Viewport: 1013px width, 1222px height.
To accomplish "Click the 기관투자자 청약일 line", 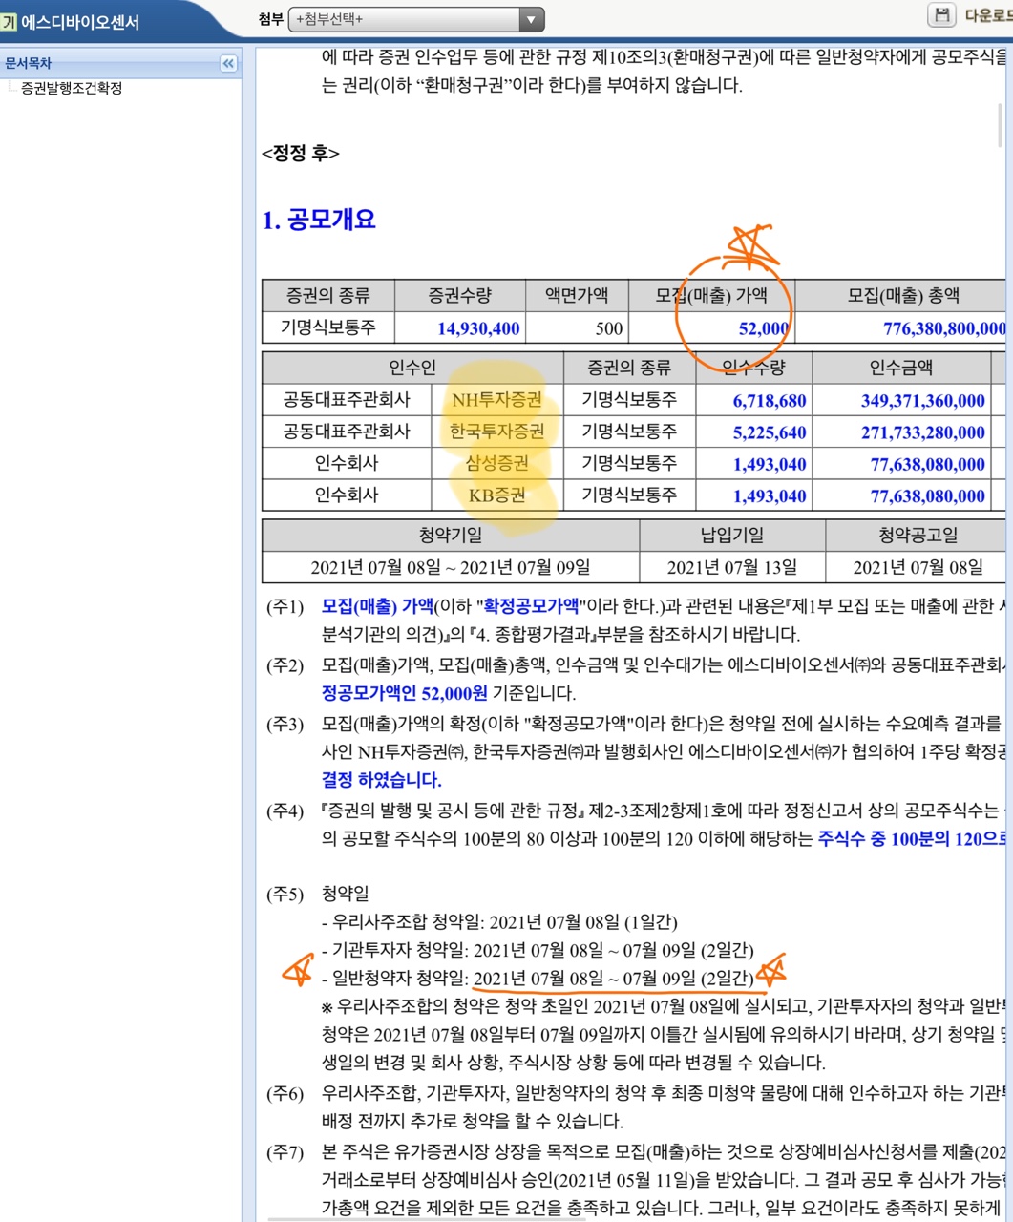I will pyautogui.click(x=538, y=951).
